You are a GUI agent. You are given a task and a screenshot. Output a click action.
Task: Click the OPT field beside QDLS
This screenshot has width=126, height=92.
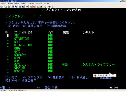[x=8, y=42]
